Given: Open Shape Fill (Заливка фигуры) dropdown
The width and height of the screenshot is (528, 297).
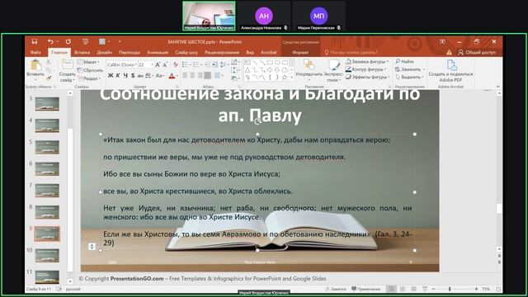Looking at the screenshot, I should [367, 61].
